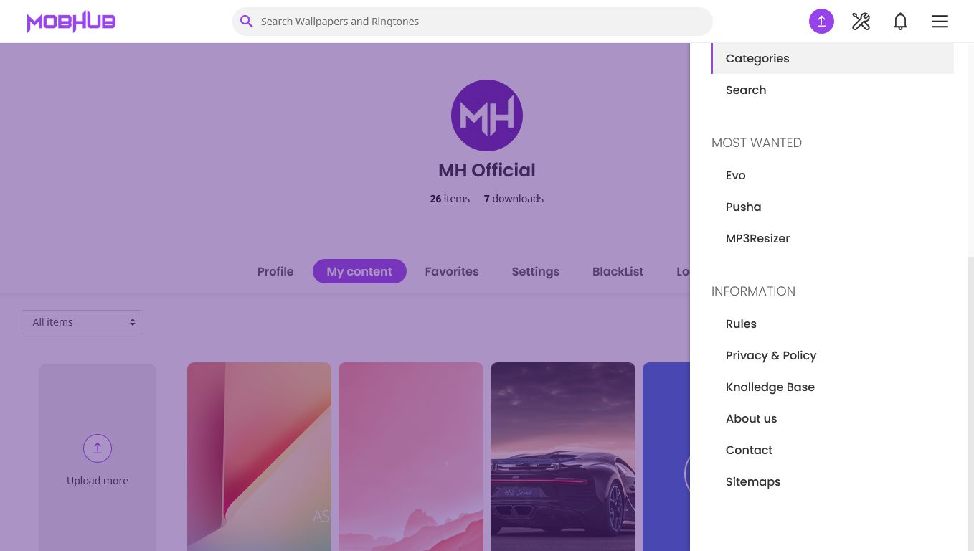
Task: Click the 26 items count
Action: [x=450, y=199]
